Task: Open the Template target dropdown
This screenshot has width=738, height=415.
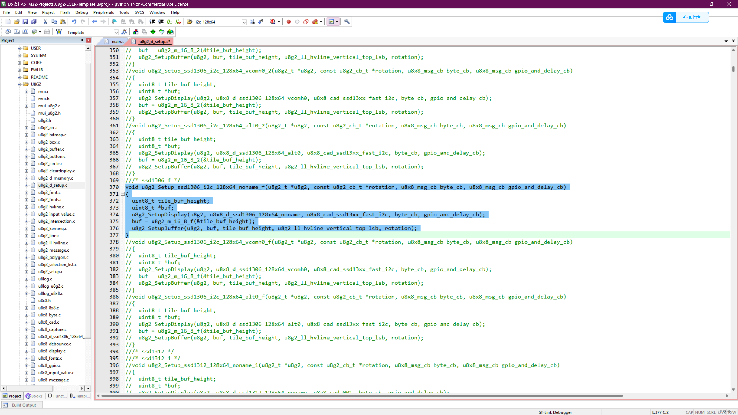Action: point(116,32)
